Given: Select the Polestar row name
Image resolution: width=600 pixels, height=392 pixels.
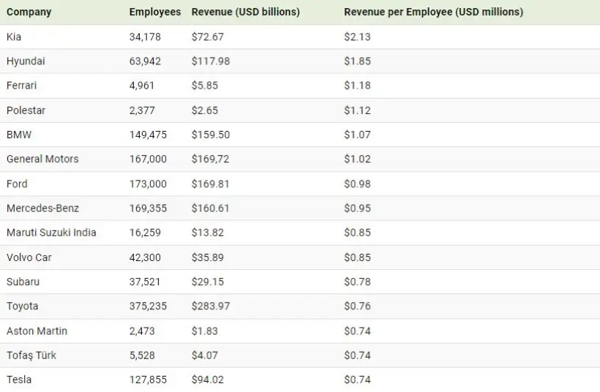Looking at the screenshot, I should tap(26, 110).
